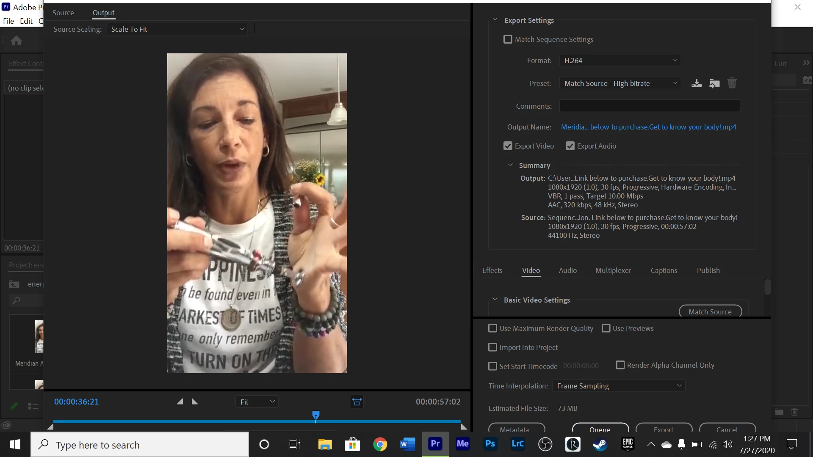The width and height of the screenshot is (813, 457).
Task: Click the Set In Point triangle icon
Action: [180, 402]
